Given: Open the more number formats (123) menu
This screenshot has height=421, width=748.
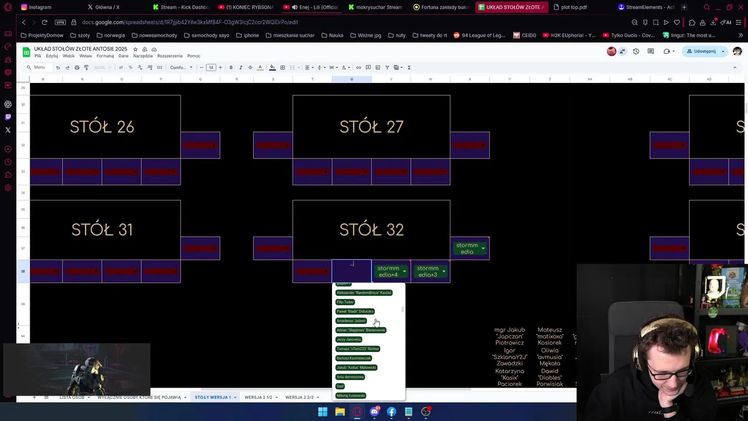Looking at the screenshot, I should [160, 67].
